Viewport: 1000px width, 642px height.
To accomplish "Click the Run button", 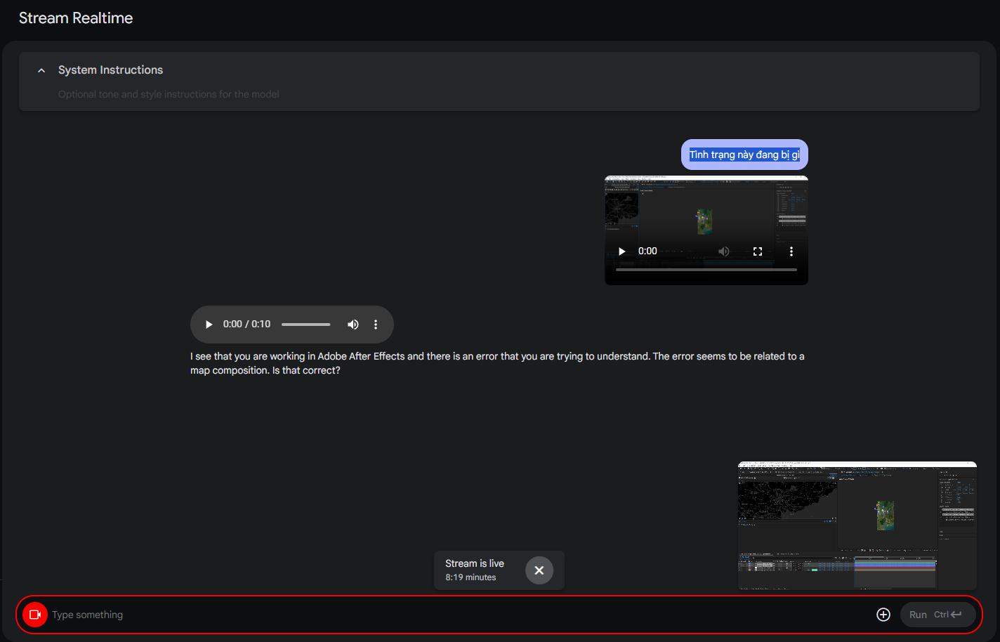I will (x=938, y=615).
